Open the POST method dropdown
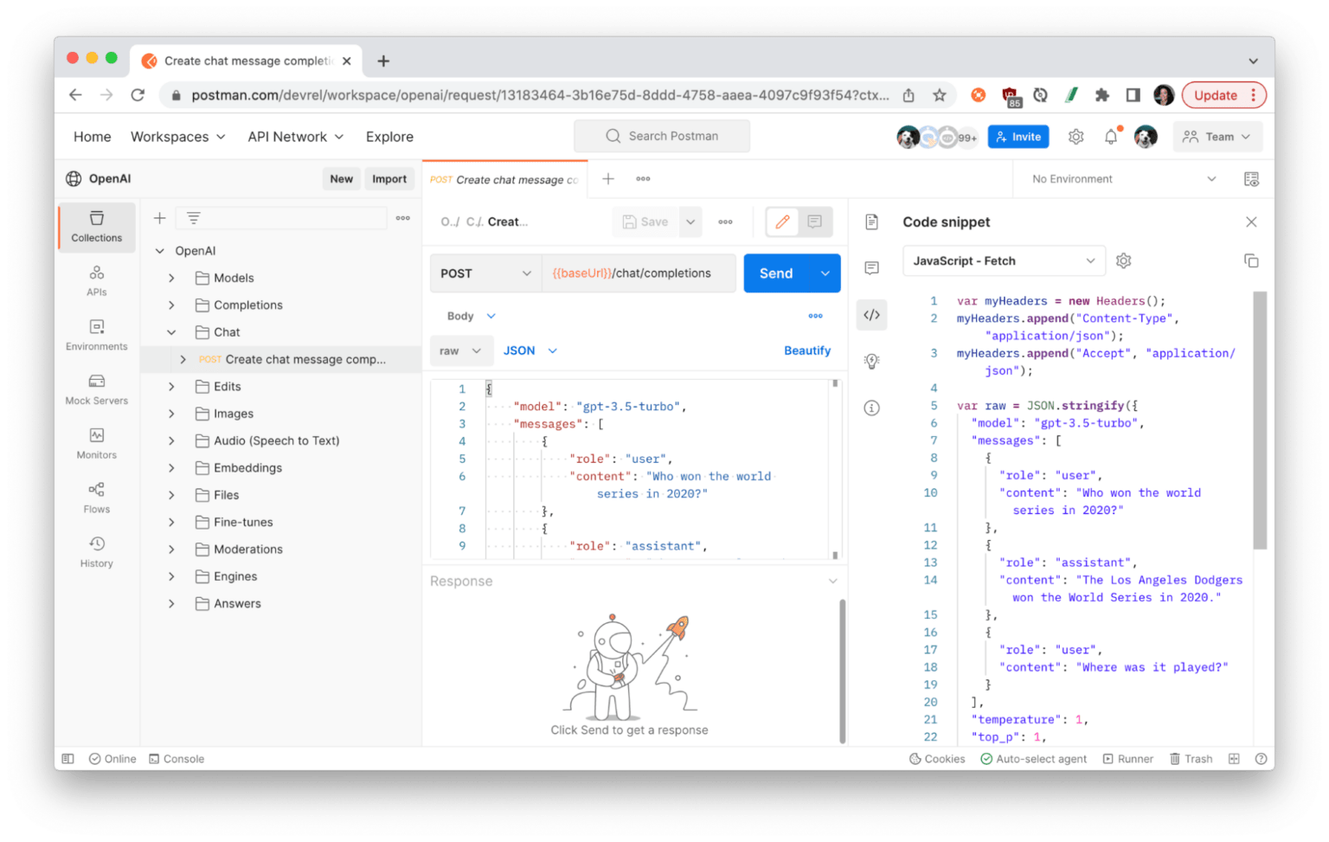Viewport: 1329px width, 842px height. point(485,273)
